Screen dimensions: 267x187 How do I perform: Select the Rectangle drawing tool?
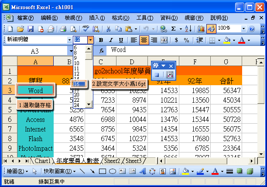coord(102,171)
